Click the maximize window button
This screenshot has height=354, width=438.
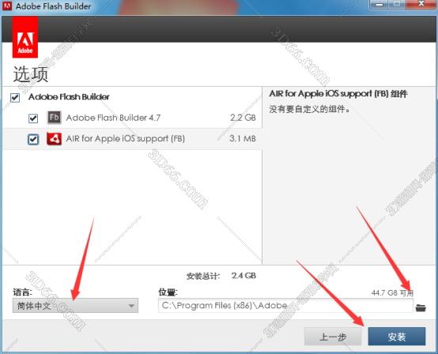[397, 4]
